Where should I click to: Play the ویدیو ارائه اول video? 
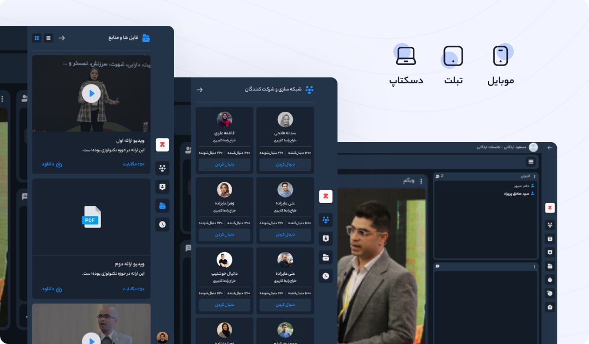(91, 94)
